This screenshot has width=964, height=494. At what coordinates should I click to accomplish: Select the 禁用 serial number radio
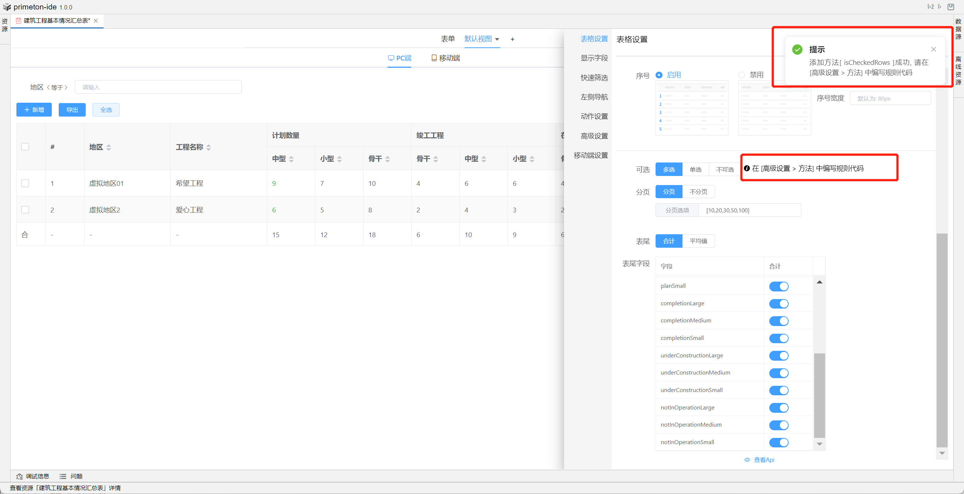click(x=741, y=75)
